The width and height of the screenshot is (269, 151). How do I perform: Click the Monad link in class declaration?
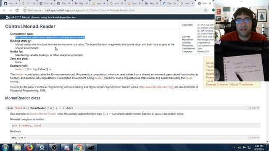coord(18,108)
